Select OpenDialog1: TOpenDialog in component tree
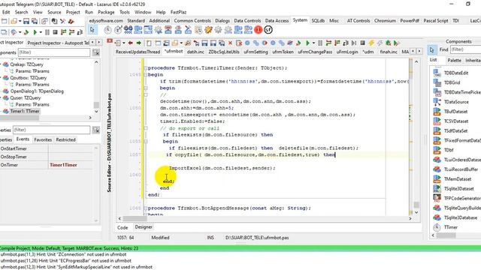This screenshot has height=270, width=481. [37, 91]
